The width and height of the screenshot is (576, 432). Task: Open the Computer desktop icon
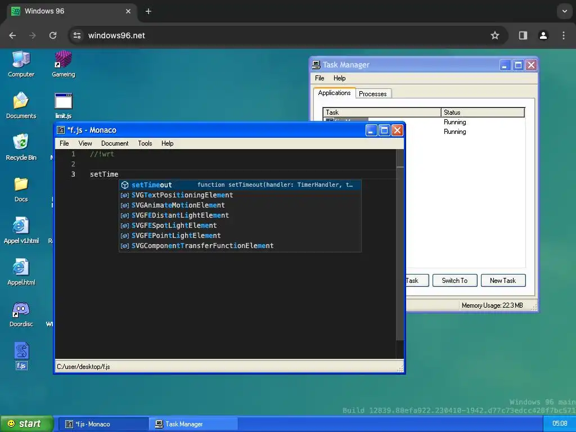point(21,64)
